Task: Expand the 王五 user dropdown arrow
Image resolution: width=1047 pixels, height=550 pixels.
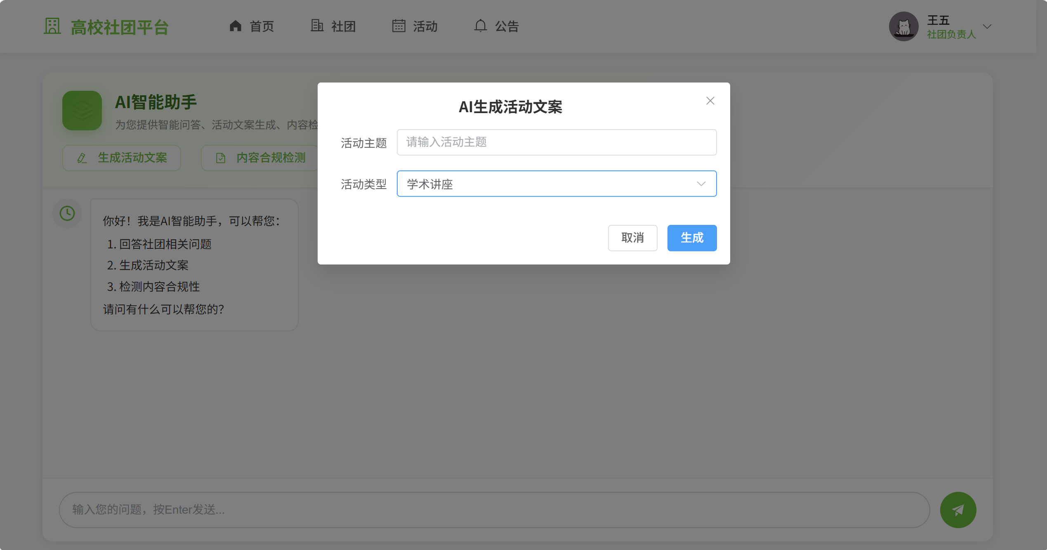Action: 987,26
